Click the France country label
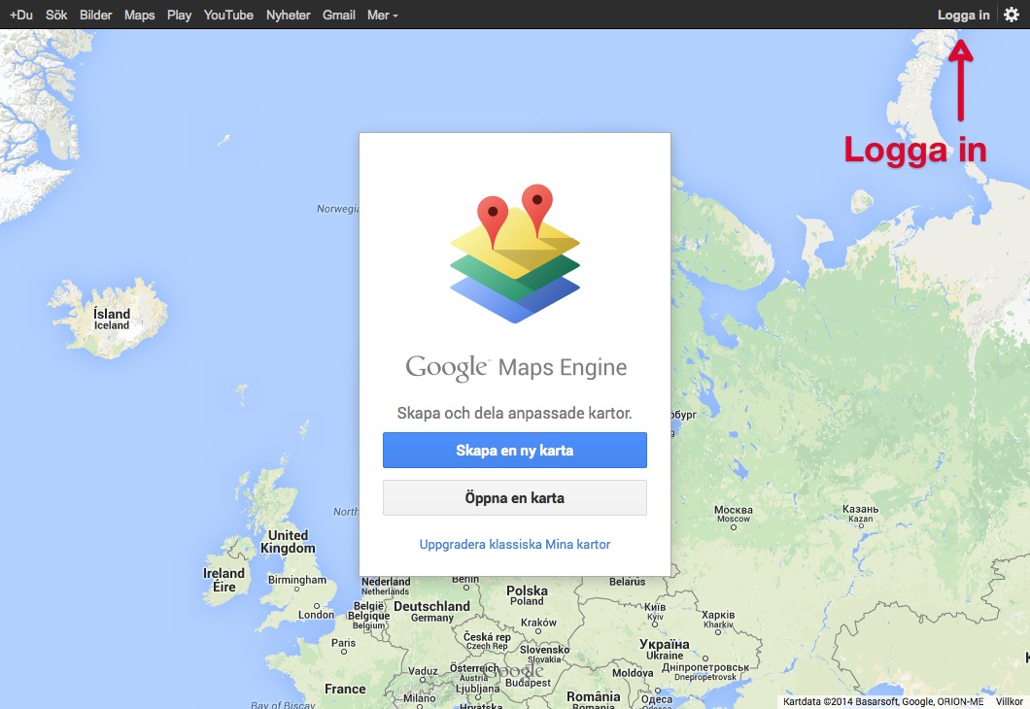This screenshot has height=709, width=1030. (345, 689)
